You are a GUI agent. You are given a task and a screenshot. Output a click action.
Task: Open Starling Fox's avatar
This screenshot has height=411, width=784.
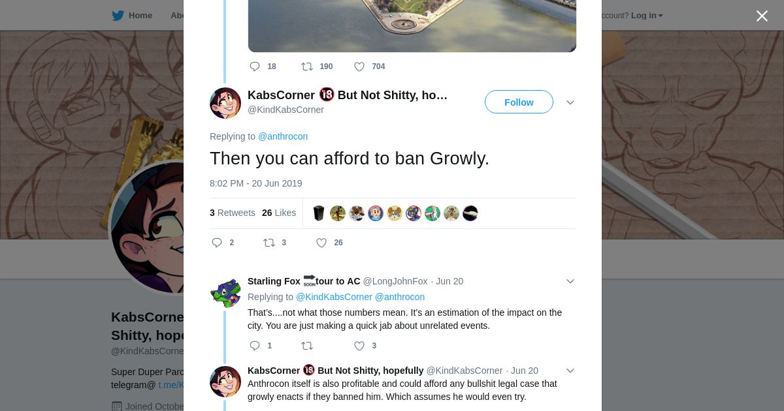click(x=225, y=292)
